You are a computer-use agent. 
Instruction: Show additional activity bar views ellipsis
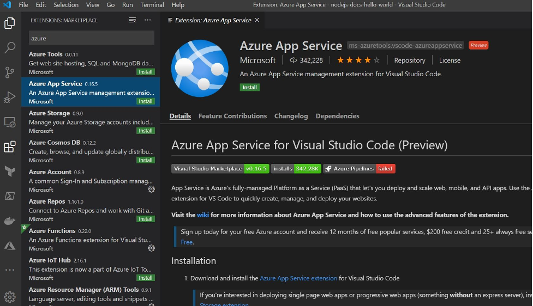pos(9,270)
